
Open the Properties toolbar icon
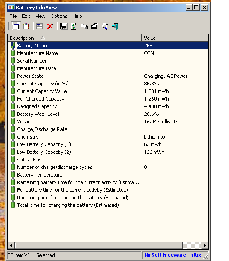pos(94,26)
